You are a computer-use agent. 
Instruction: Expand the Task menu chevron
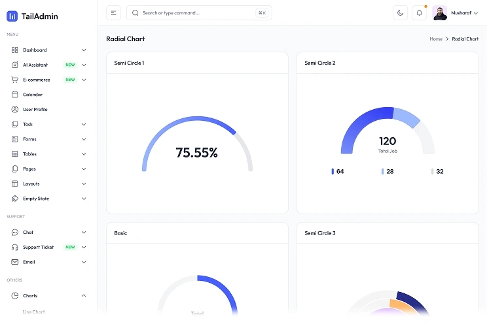pyautogui.click(x=84, y=124)
